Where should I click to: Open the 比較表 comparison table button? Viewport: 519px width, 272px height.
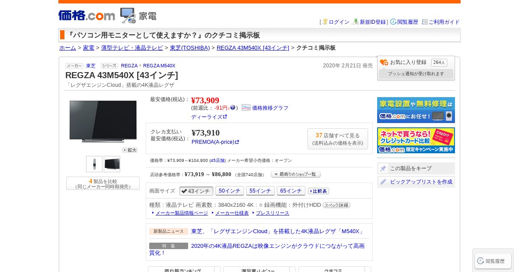click(x=318, y=191)
